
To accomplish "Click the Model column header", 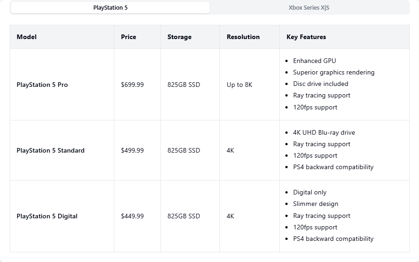I will tap(27, 37).
